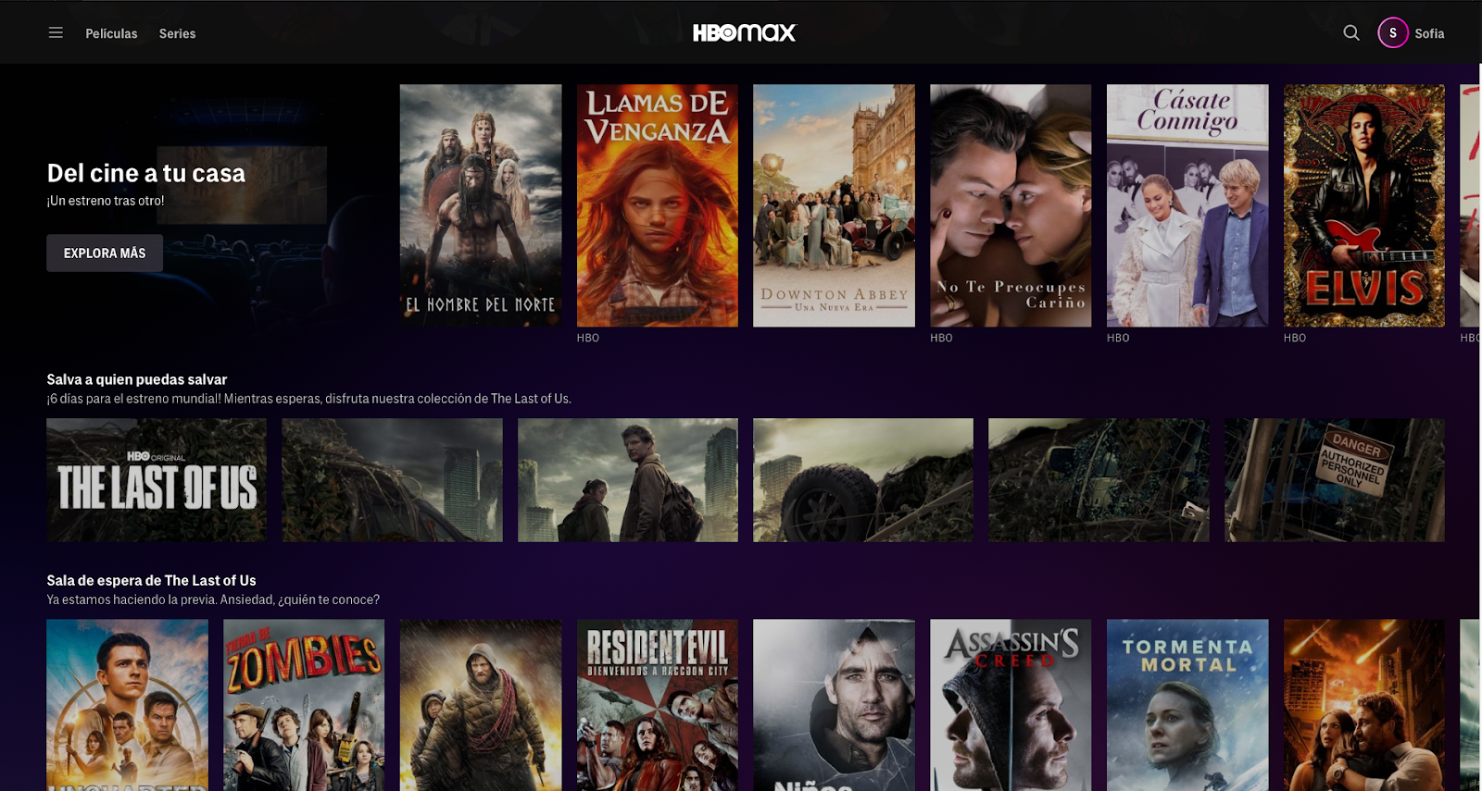Open poster of man's face in shattered glass

click(x=834, y=705)
